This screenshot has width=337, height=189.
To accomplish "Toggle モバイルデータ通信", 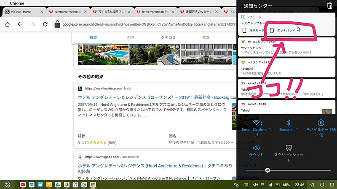I will (321, 128).
